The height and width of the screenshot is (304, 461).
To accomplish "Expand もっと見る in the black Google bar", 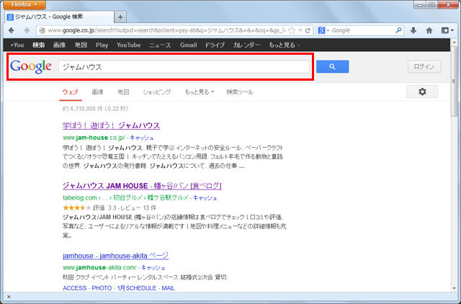I will pyautogui.click(x=284, y=45).
